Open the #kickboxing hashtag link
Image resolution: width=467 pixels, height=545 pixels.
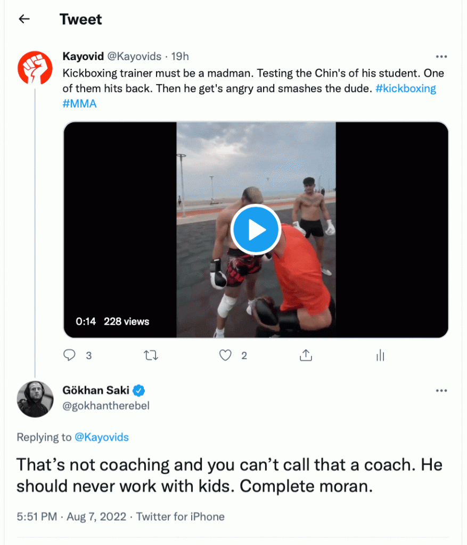406,89
